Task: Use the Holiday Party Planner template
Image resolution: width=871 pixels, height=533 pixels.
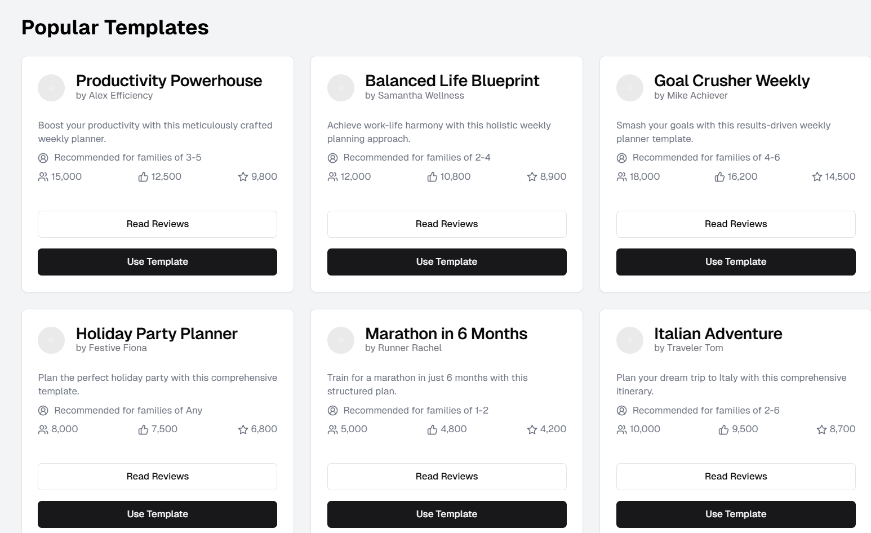Action: [x=157, y=514]
